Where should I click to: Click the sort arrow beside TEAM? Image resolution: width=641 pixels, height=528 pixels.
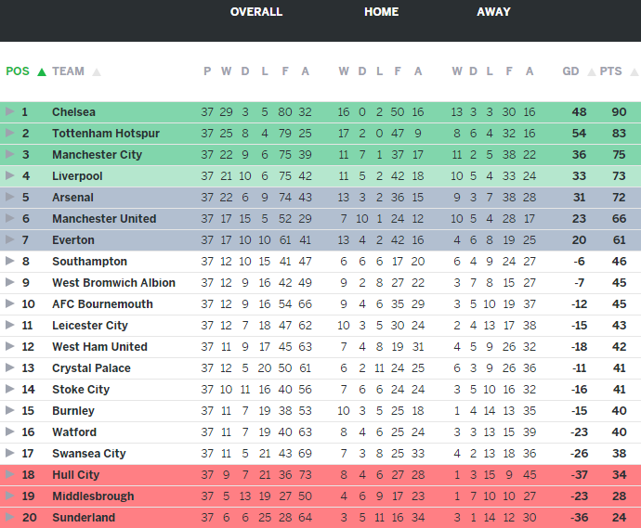[97, 72]
